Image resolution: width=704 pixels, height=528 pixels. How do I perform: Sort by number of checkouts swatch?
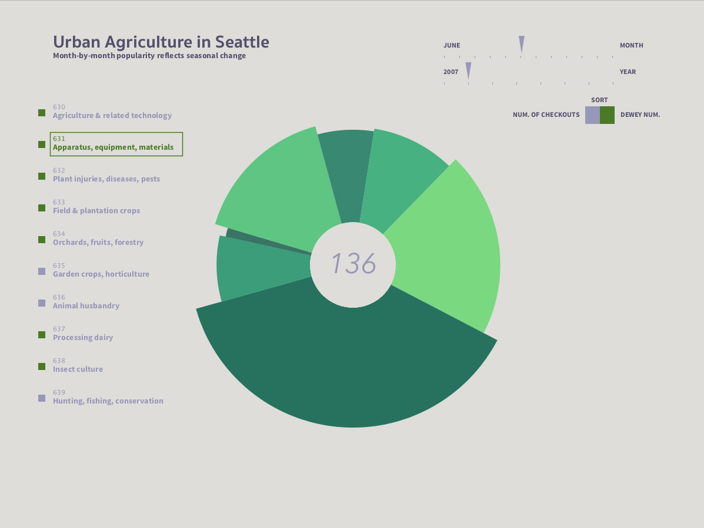tap(592, 115)
